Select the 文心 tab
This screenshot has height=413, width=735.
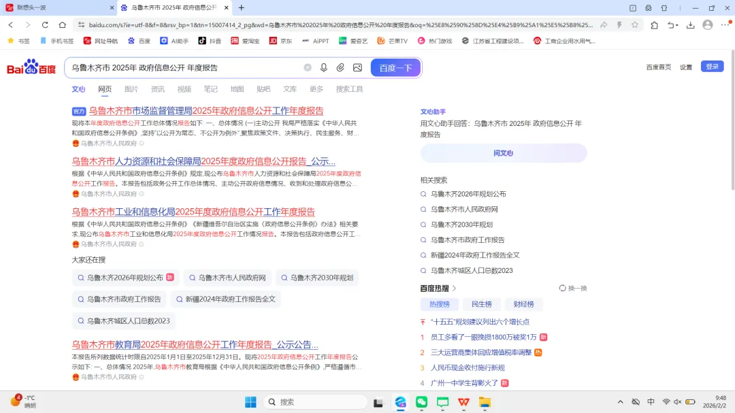tap(78, 89)
